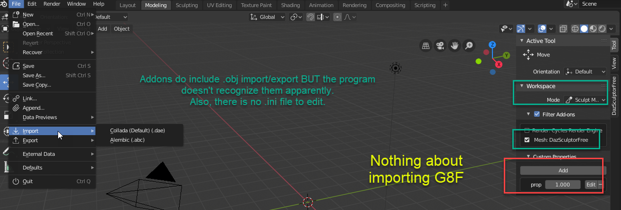This screenshot has width=621, height=210.
Task: Open the Scripting workspace tab
Action: tap(425, 5)
